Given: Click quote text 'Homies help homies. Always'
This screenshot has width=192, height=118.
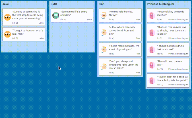Looking at the screenshot, I should click(x=121, y=13).
